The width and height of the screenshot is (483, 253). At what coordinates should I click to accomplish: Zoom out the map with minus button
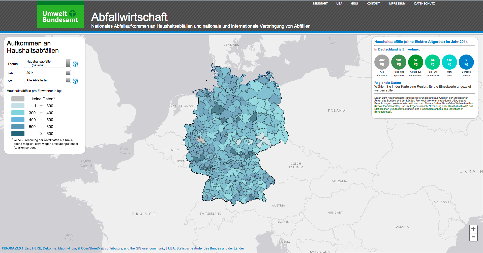(473, 237)
